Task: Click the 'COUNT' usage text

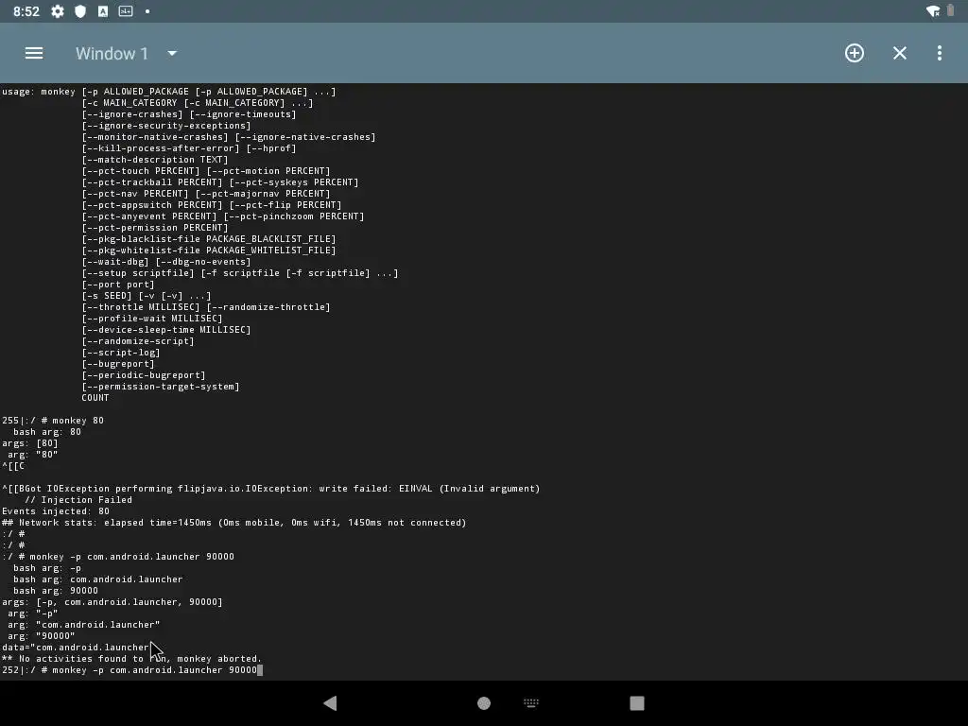Action: [95, 398]
